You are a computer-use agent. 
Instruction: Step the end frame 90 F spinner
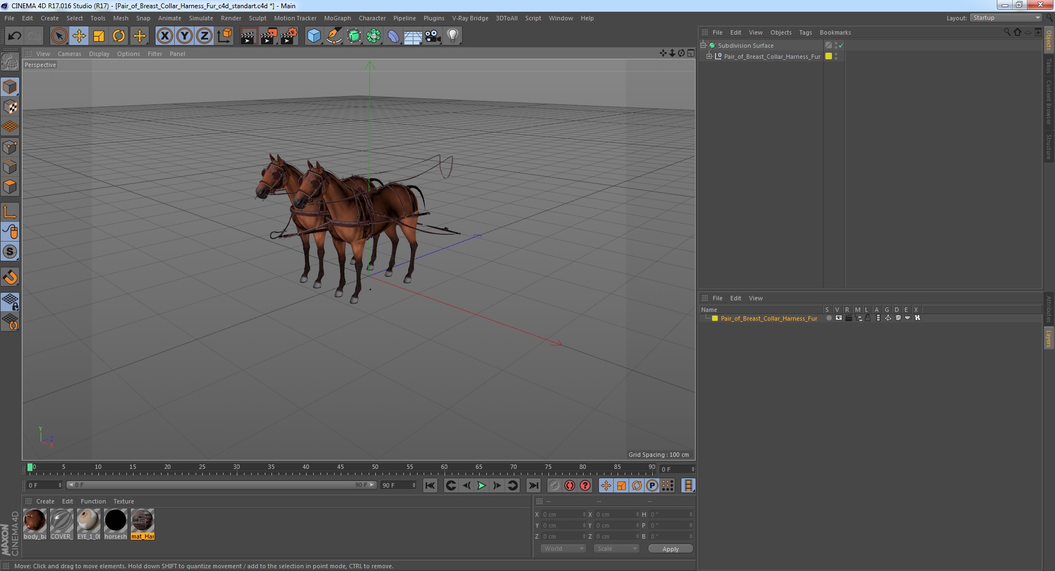click(414, 485)
